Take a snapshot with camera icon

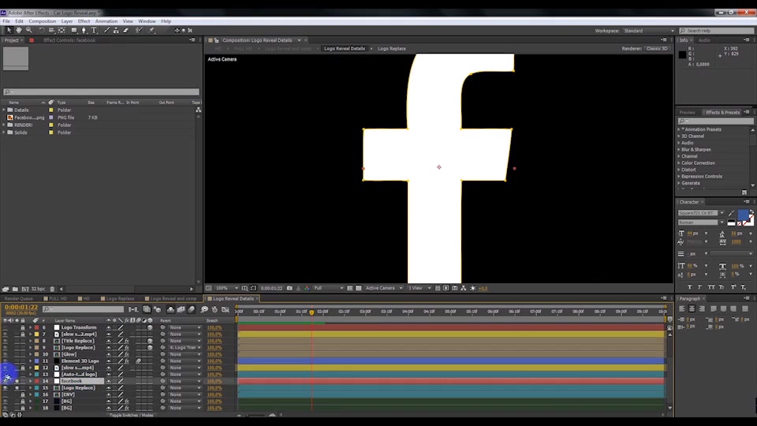point(289,289)
